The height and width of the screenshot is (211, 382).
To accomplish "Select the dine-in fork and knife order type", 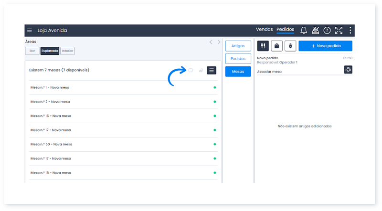I will tap(263, 46).
